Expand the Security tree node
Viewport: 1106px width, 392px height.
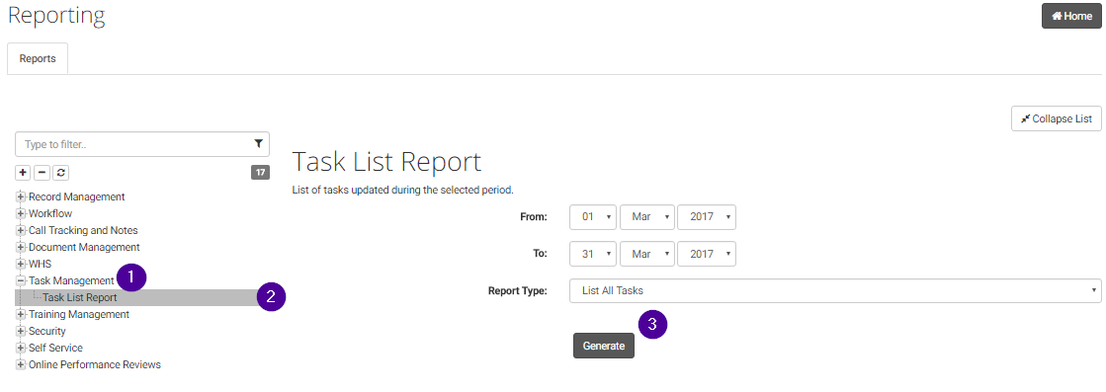(21, 331)
